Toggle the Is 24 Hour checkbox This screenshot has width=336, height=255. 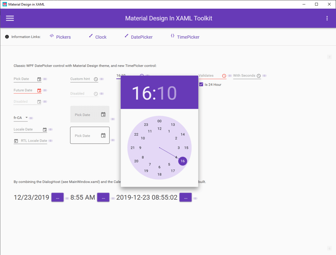(x=201, y=84)
